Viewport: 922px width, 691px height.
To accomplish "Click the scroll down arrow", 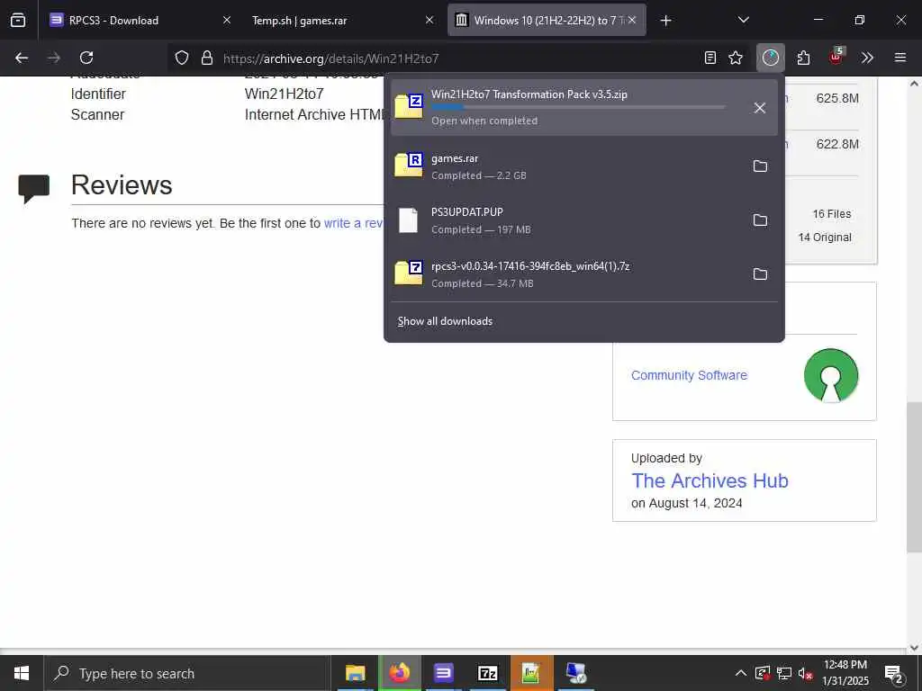I will (914, 648).
